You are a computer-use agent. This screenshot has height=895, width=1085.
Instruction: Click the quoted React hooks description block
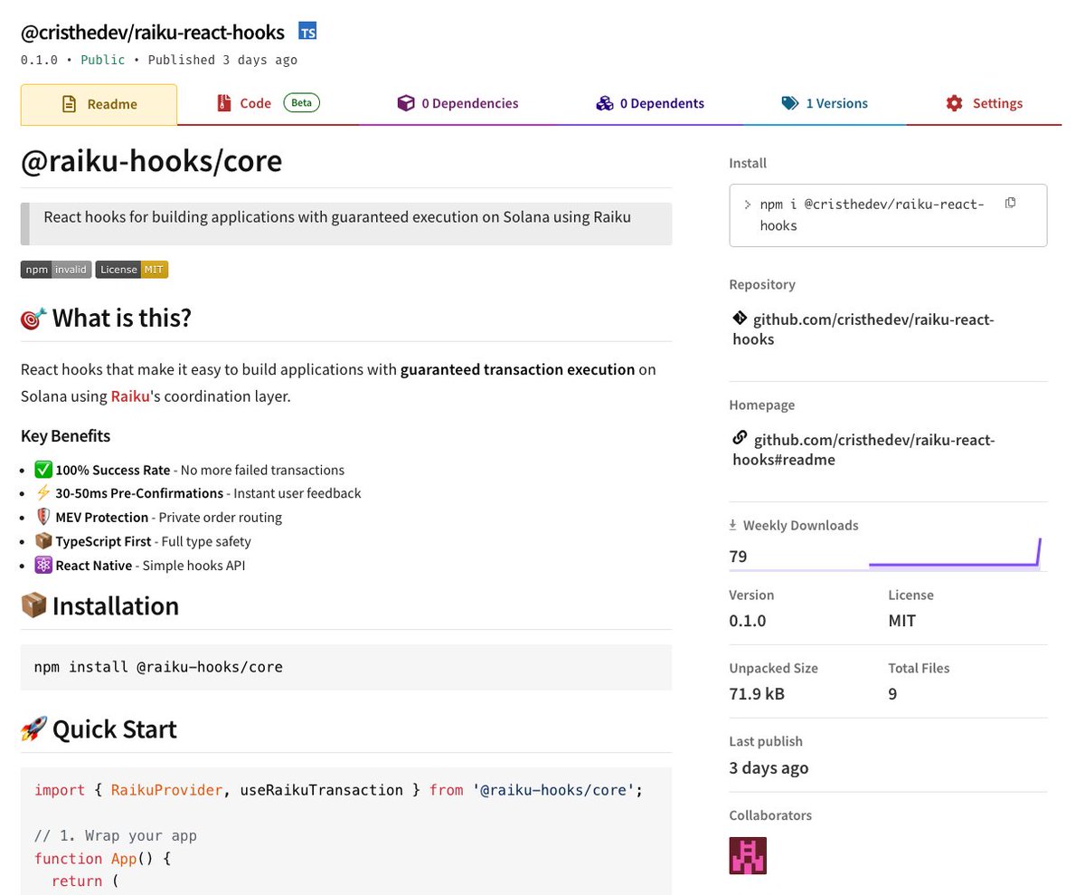point(346,224)
